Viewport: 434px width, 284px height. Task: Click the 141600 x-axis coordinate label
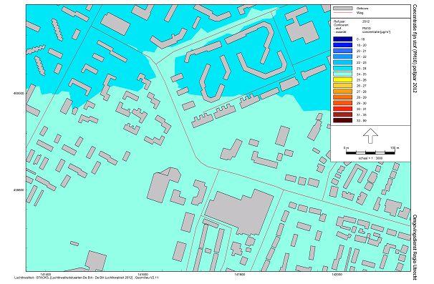coord(143,275)
